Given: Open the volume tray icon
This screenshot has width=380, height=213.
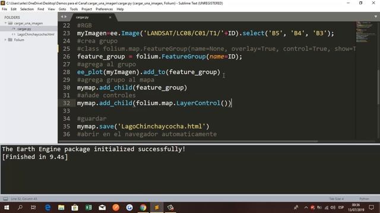Looking at the screenshot, I should pyautogui.click(x=333, y=208).
